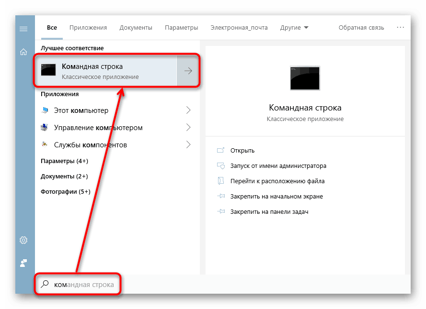Click the large Command Prompt preview icon

pos(305,78)
